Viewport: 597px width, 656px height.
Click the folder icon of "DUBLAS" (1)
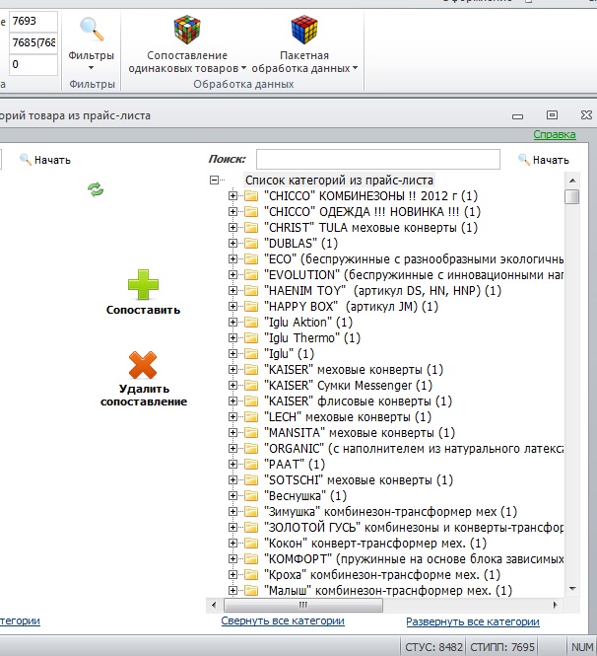click(x=251, y=243)
